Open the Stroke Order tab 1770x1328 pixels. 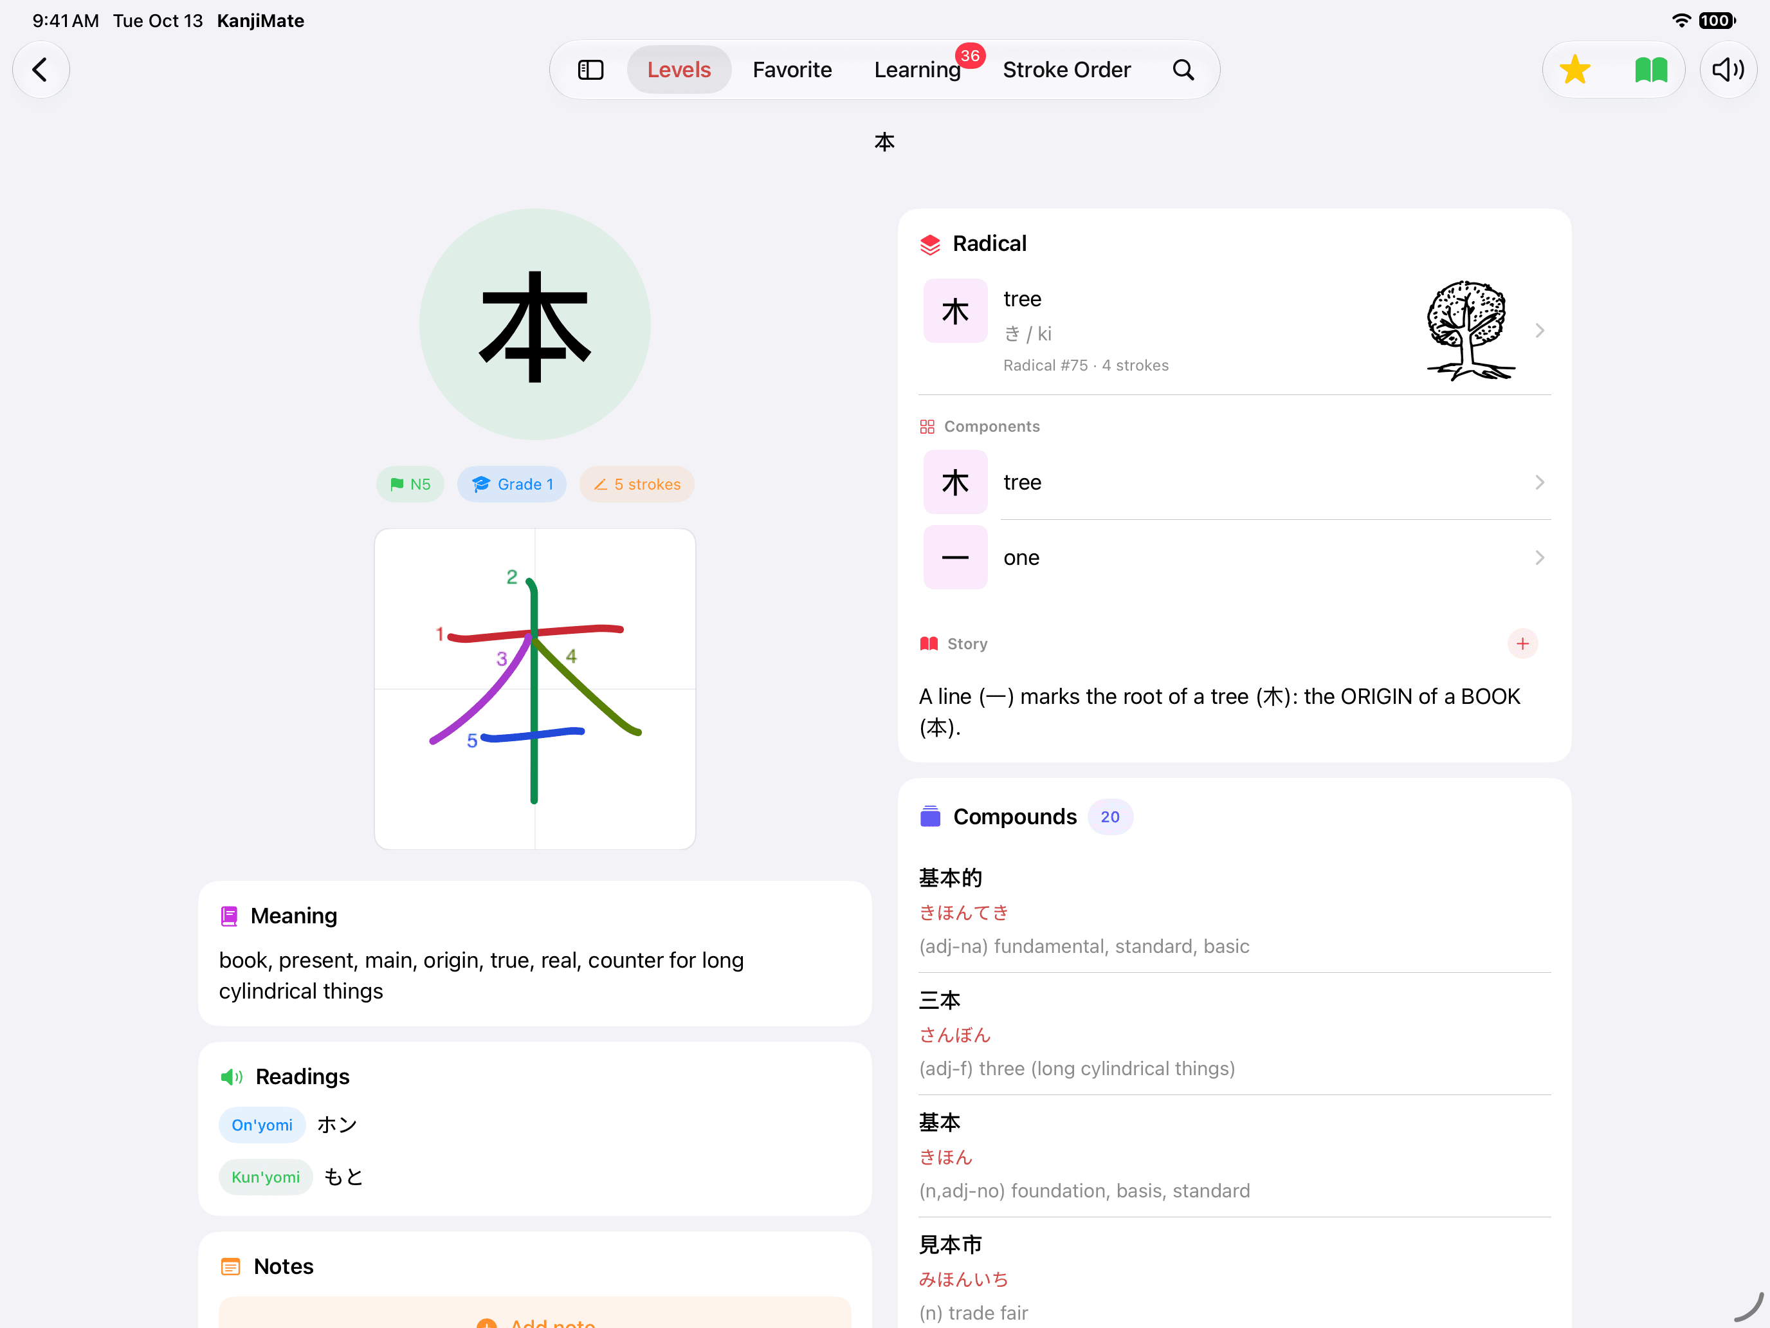point(1066,69)
